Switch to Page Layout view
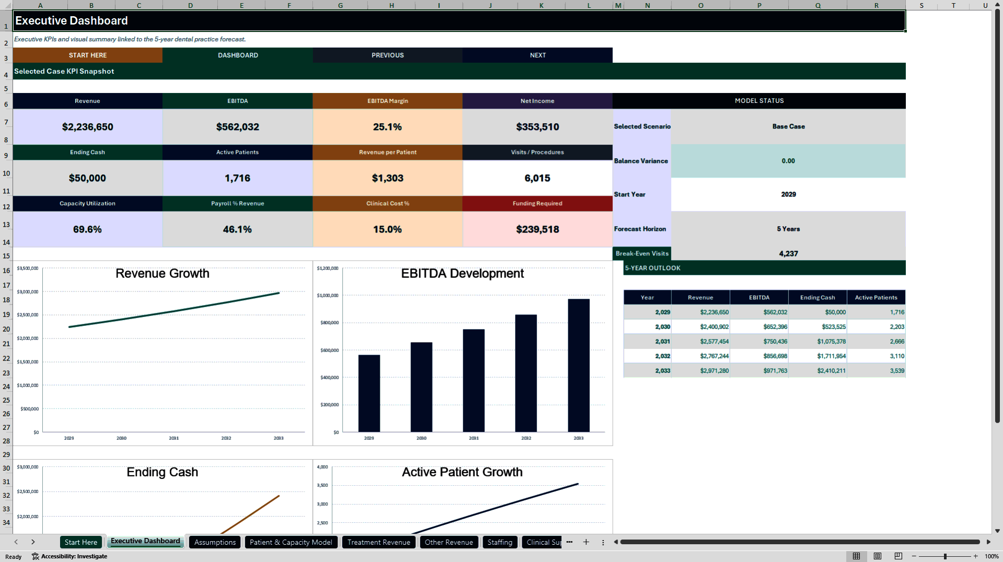Image resolution: width=1003 pixels, height=562 pixels. click(878, 556)
